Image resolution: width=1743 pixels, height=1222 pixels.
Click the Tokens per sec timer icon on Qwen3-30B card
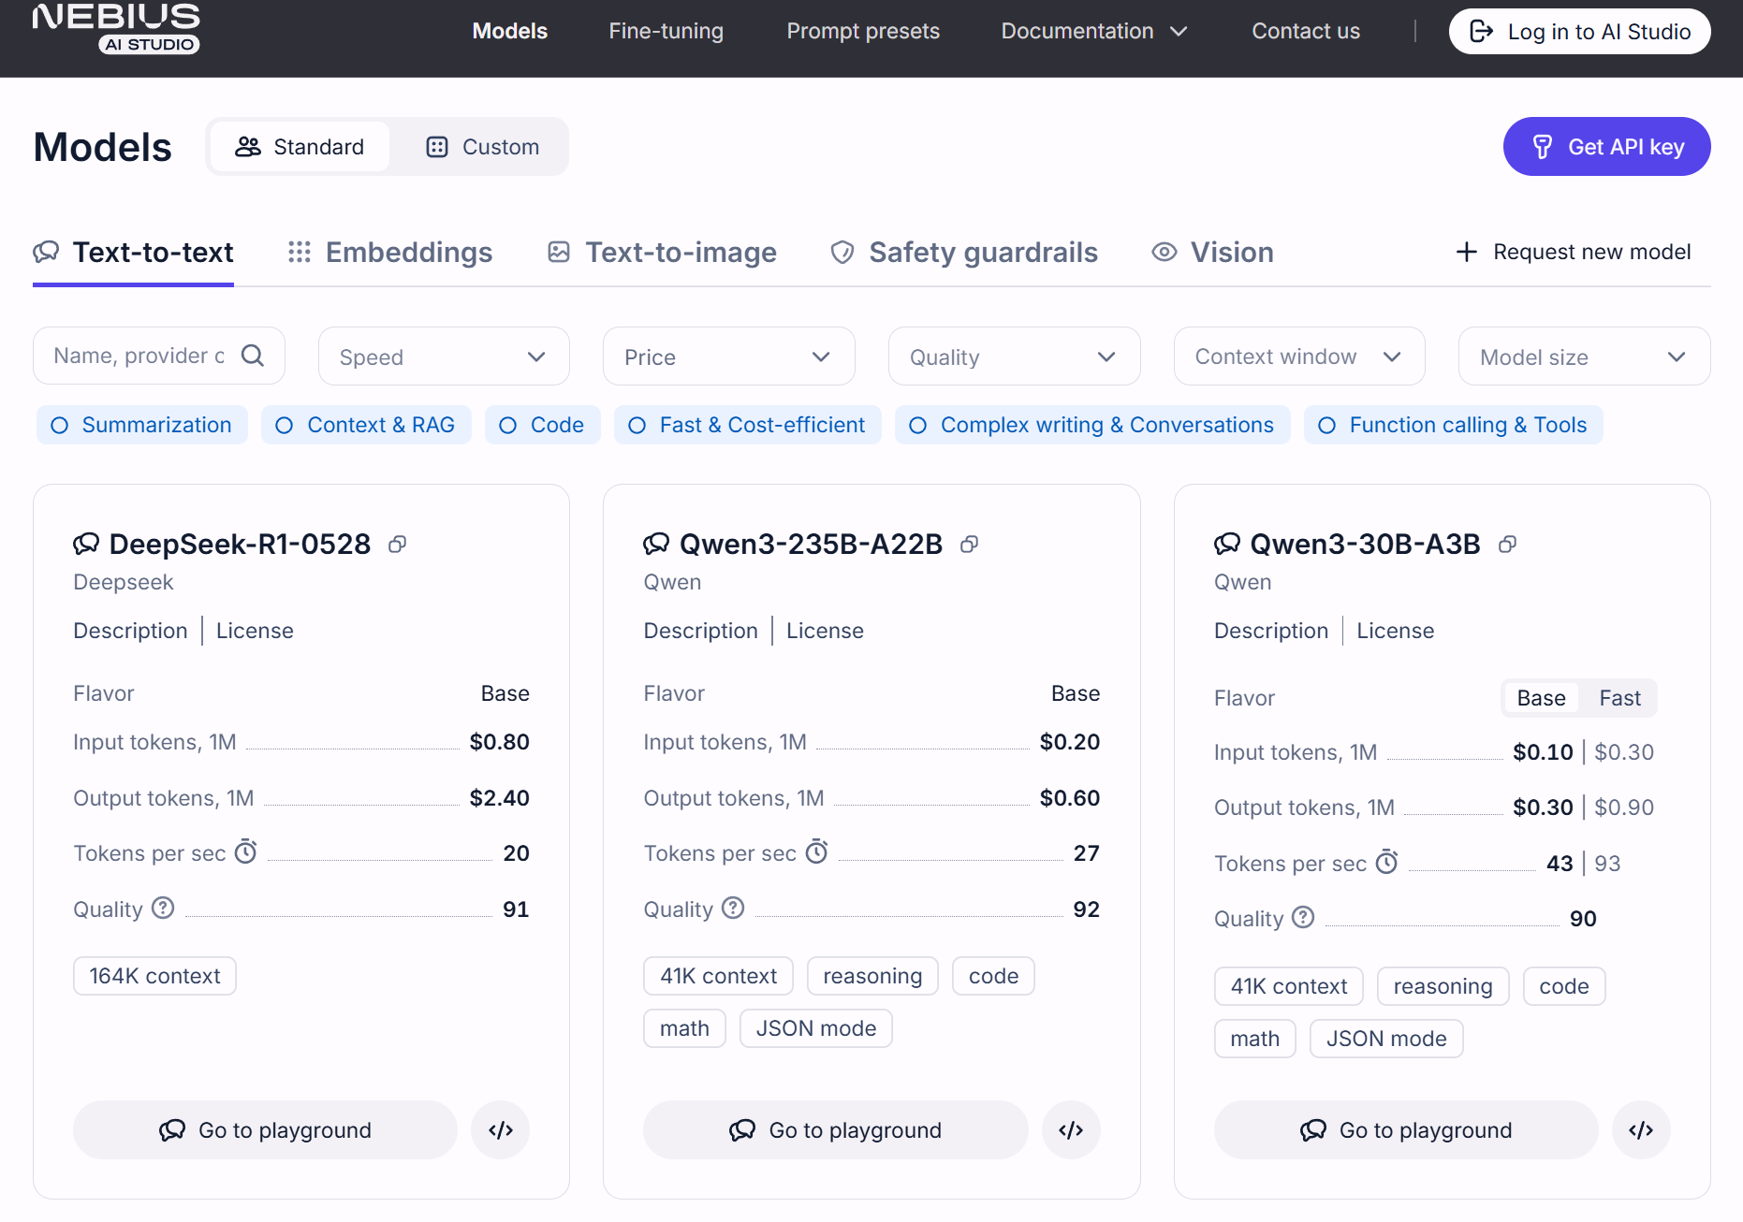(x=1387, y=862)
